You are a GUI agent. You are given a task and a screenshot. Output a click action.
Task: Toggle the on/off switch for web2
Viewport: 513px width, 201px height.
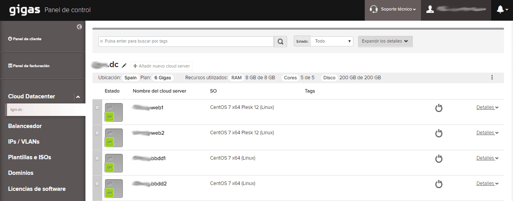(x=114, y=138)
